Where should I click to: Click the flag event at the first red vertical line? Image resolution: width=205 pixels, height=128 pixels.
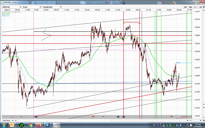[124, 117]
